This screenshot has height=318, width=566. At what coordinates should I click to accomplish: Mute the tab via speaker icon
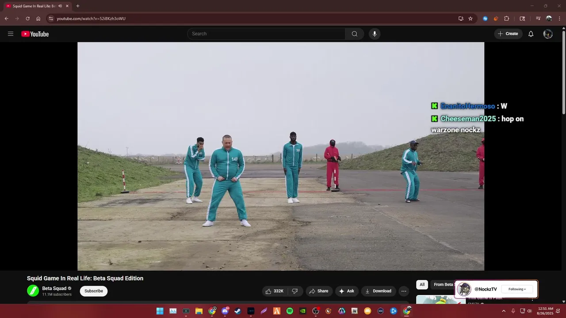pyautogui.click(x=60, y=6)
